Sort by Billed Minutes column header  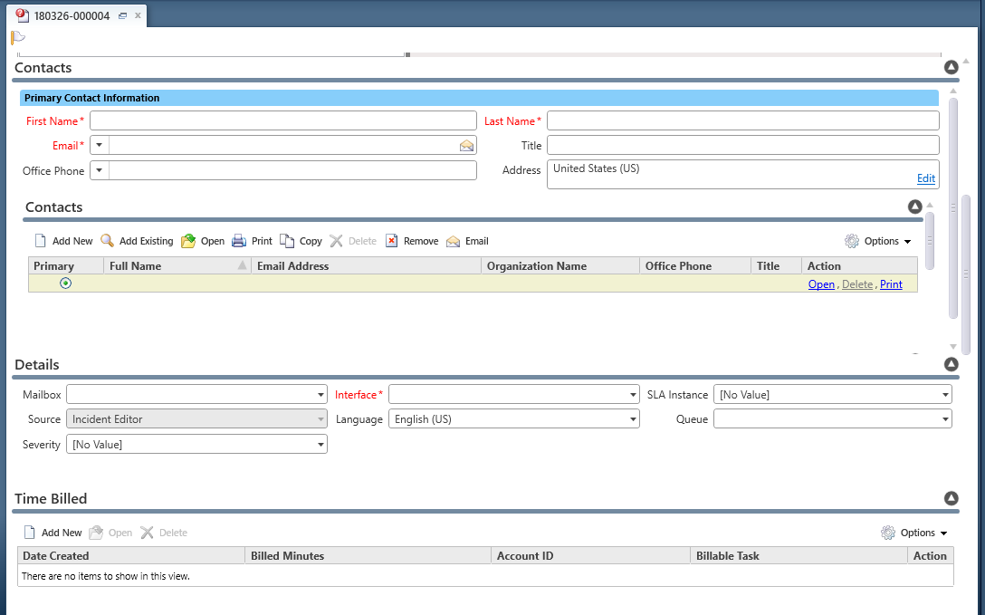(368, 555)
